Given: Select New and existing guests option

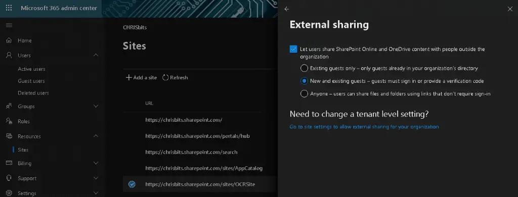Looking at the screenshot, I should [x=304, y=81].
